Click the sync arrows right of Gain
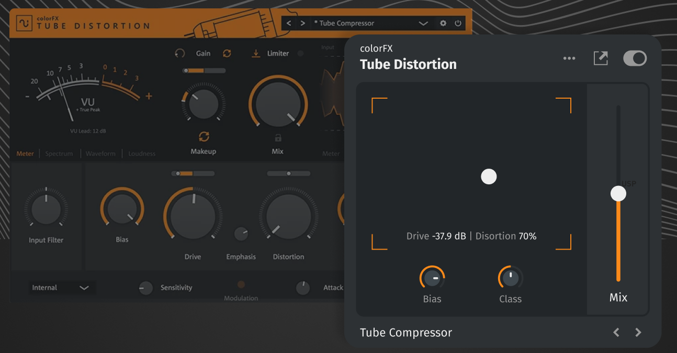Image resolution: width=677 pixels, height=353 pixels. click(227, 53)
